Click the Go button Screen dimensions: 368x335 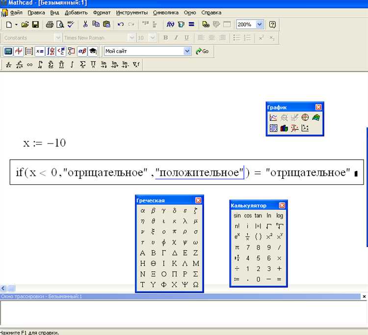202,51
